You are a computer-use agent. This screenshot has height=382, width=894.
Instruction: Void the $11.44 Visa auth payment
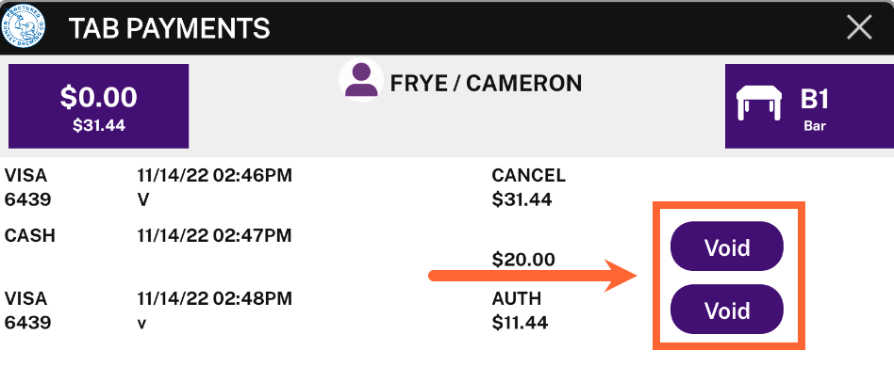coord(727,310)
